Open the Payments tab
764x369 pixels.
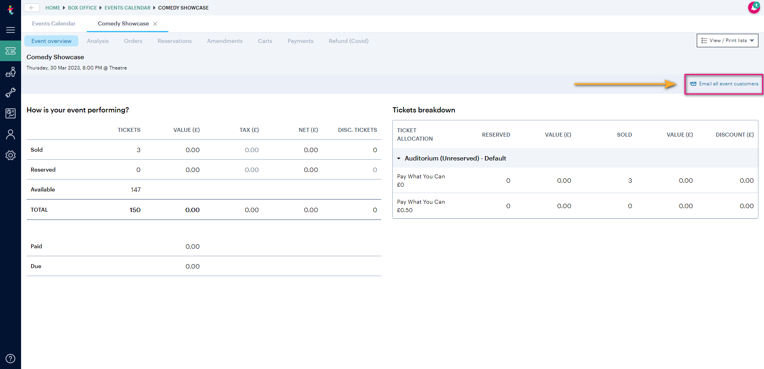pos(300,41)
